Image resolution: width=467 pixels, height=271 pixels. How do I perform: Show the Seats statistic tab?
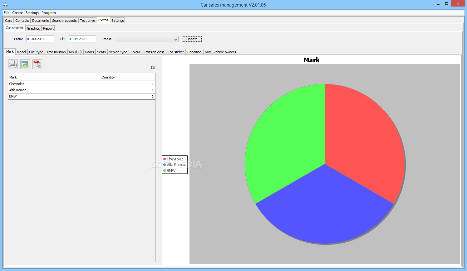101,52
